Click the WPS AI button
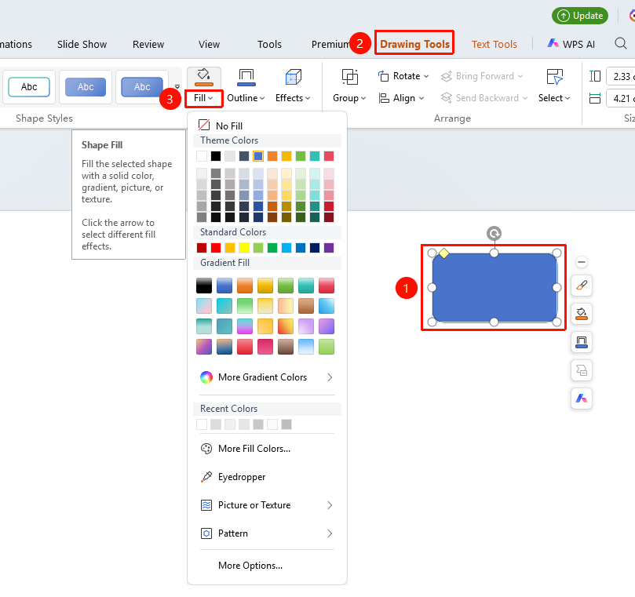 point(571,44)
